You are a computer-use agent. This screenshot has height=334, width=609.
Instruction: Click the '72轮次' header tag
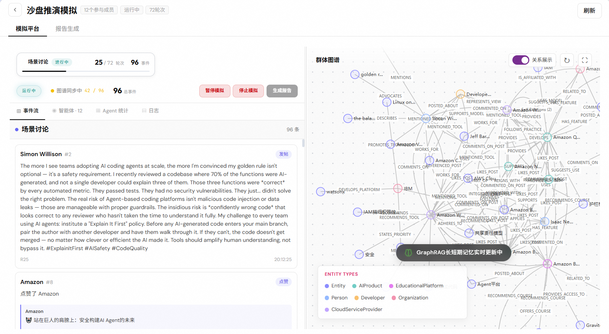pyautogui.click(x=157, y=10)
